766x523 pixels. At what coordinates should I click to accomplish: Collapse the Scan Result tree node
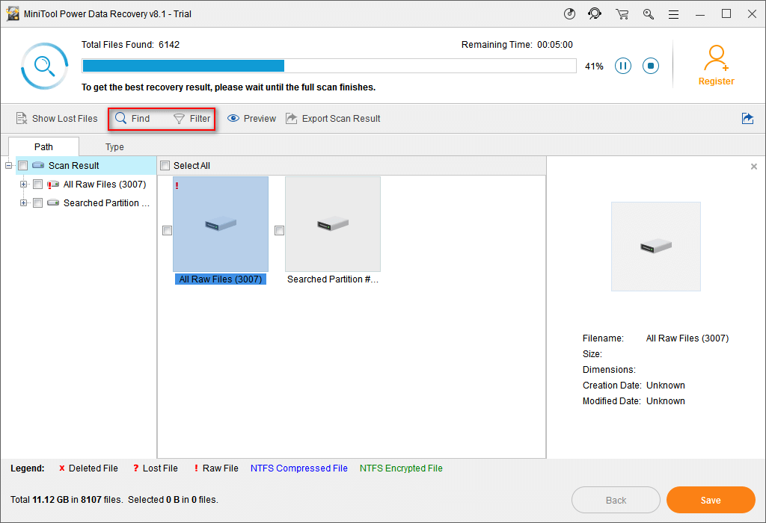(9, 165)
